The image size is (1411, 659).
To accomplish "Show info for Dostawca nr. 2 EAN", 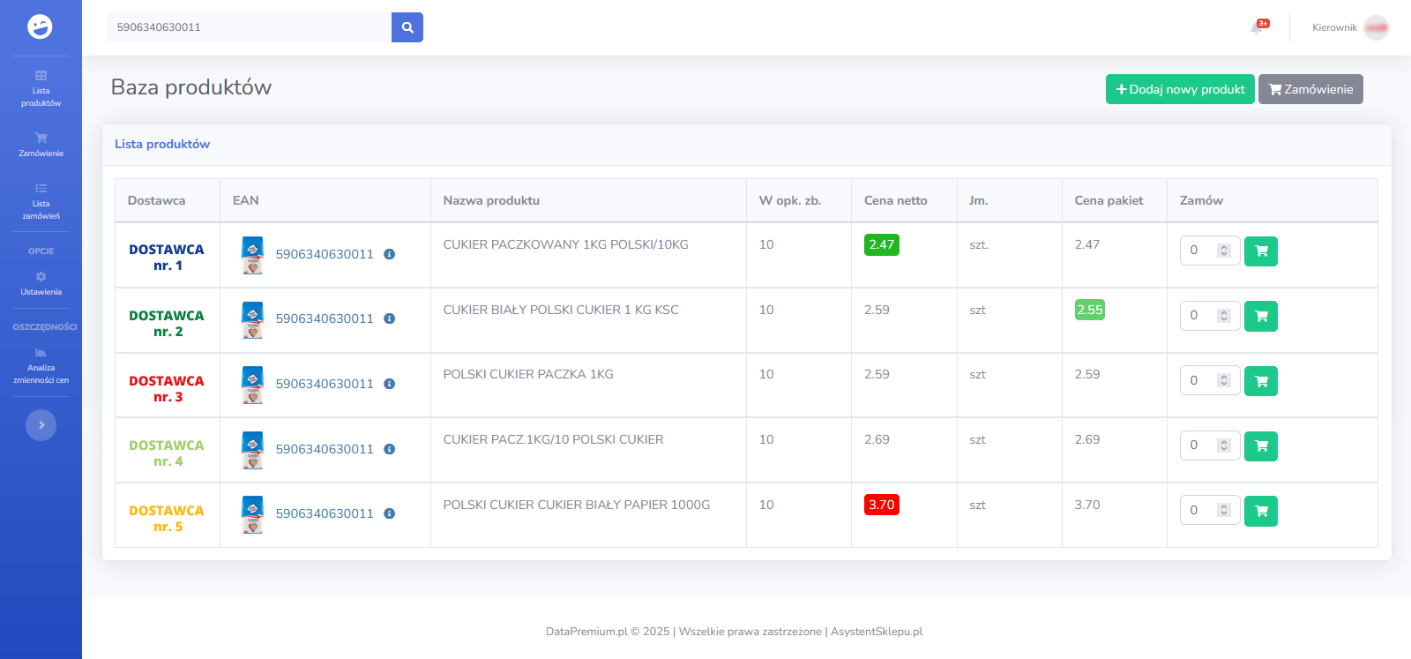I will 389,318.
